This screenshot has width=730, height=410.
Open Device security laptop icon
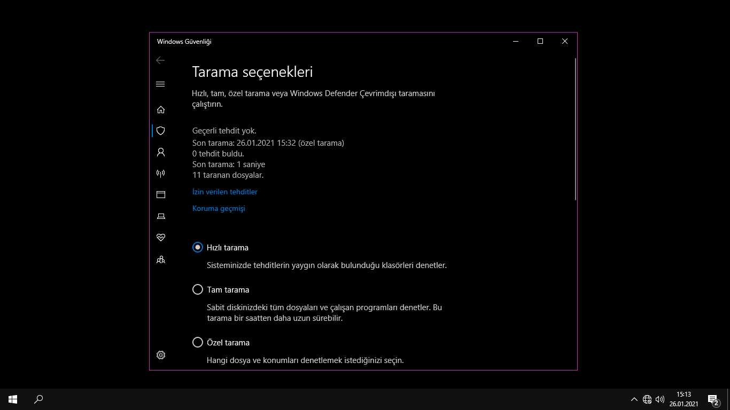(x=160, y=216)
